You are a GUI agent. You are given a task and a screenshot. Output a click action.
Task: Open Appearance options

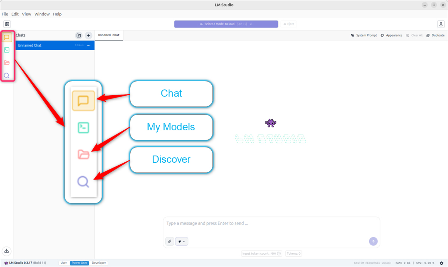click(x=391, y=35)
